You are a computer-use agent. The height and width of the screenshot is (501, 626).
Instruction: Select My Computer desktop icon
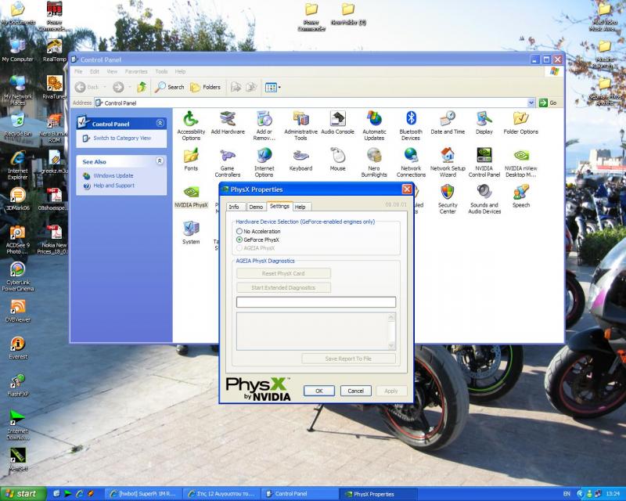17,51
